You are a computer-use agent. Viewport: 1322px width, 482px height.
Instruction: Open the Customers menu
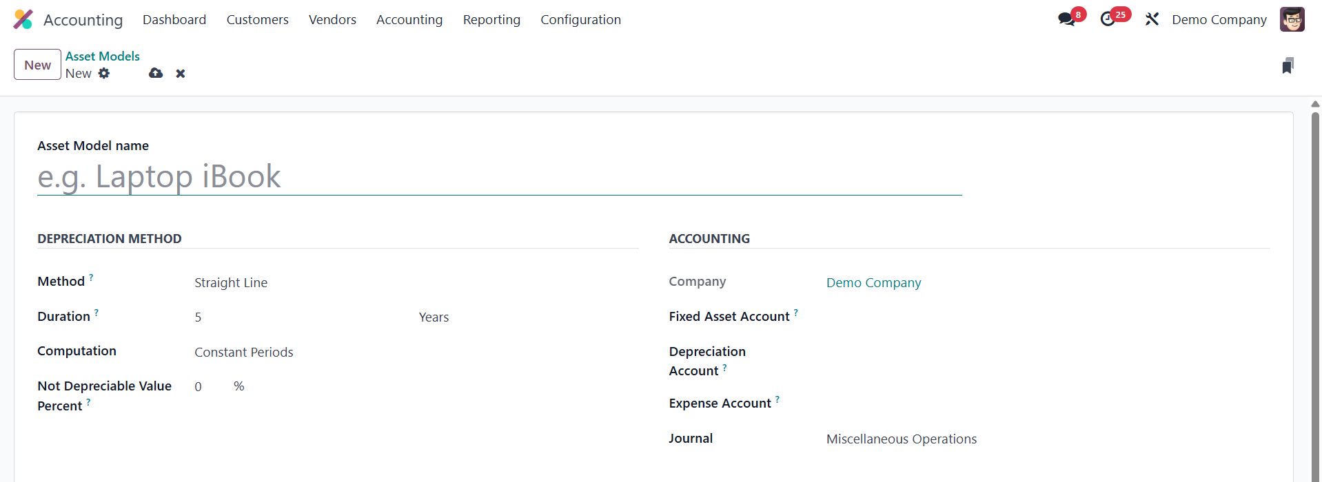pos(257,20)
